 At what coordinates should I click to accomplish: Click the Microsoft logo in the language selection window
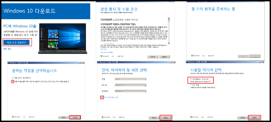(x=106, y=117)
